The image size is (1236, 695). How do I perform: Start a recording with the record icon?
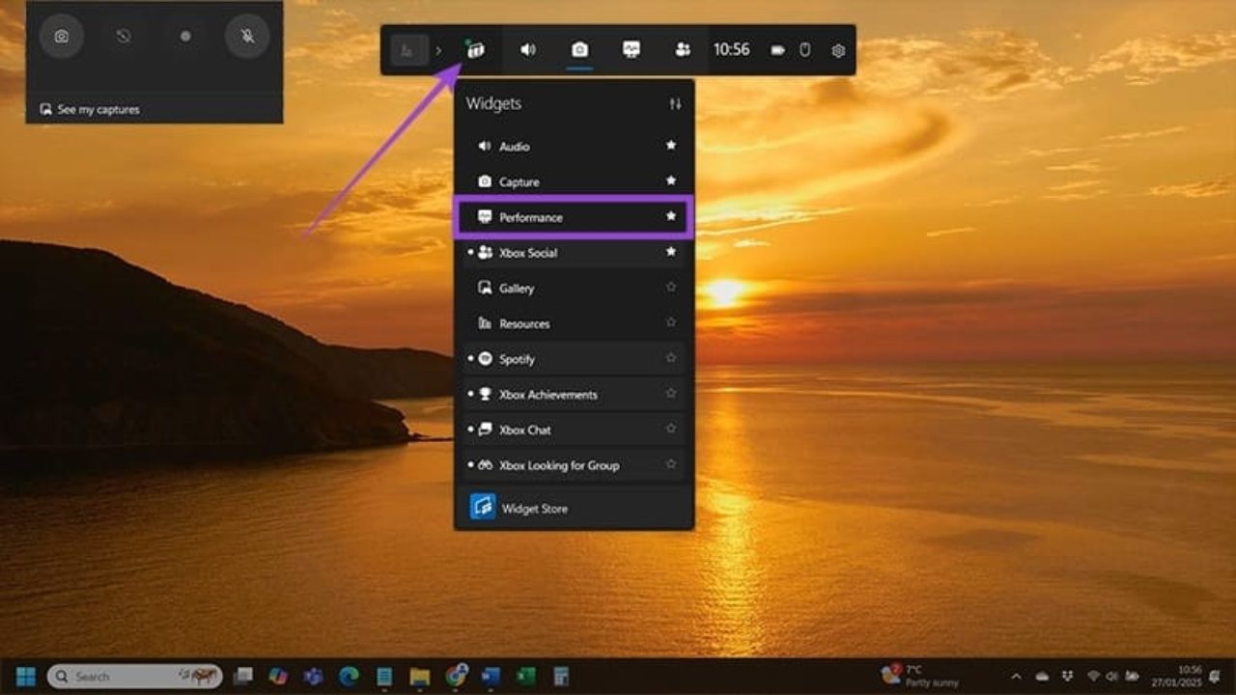click(x=184, y=38)
